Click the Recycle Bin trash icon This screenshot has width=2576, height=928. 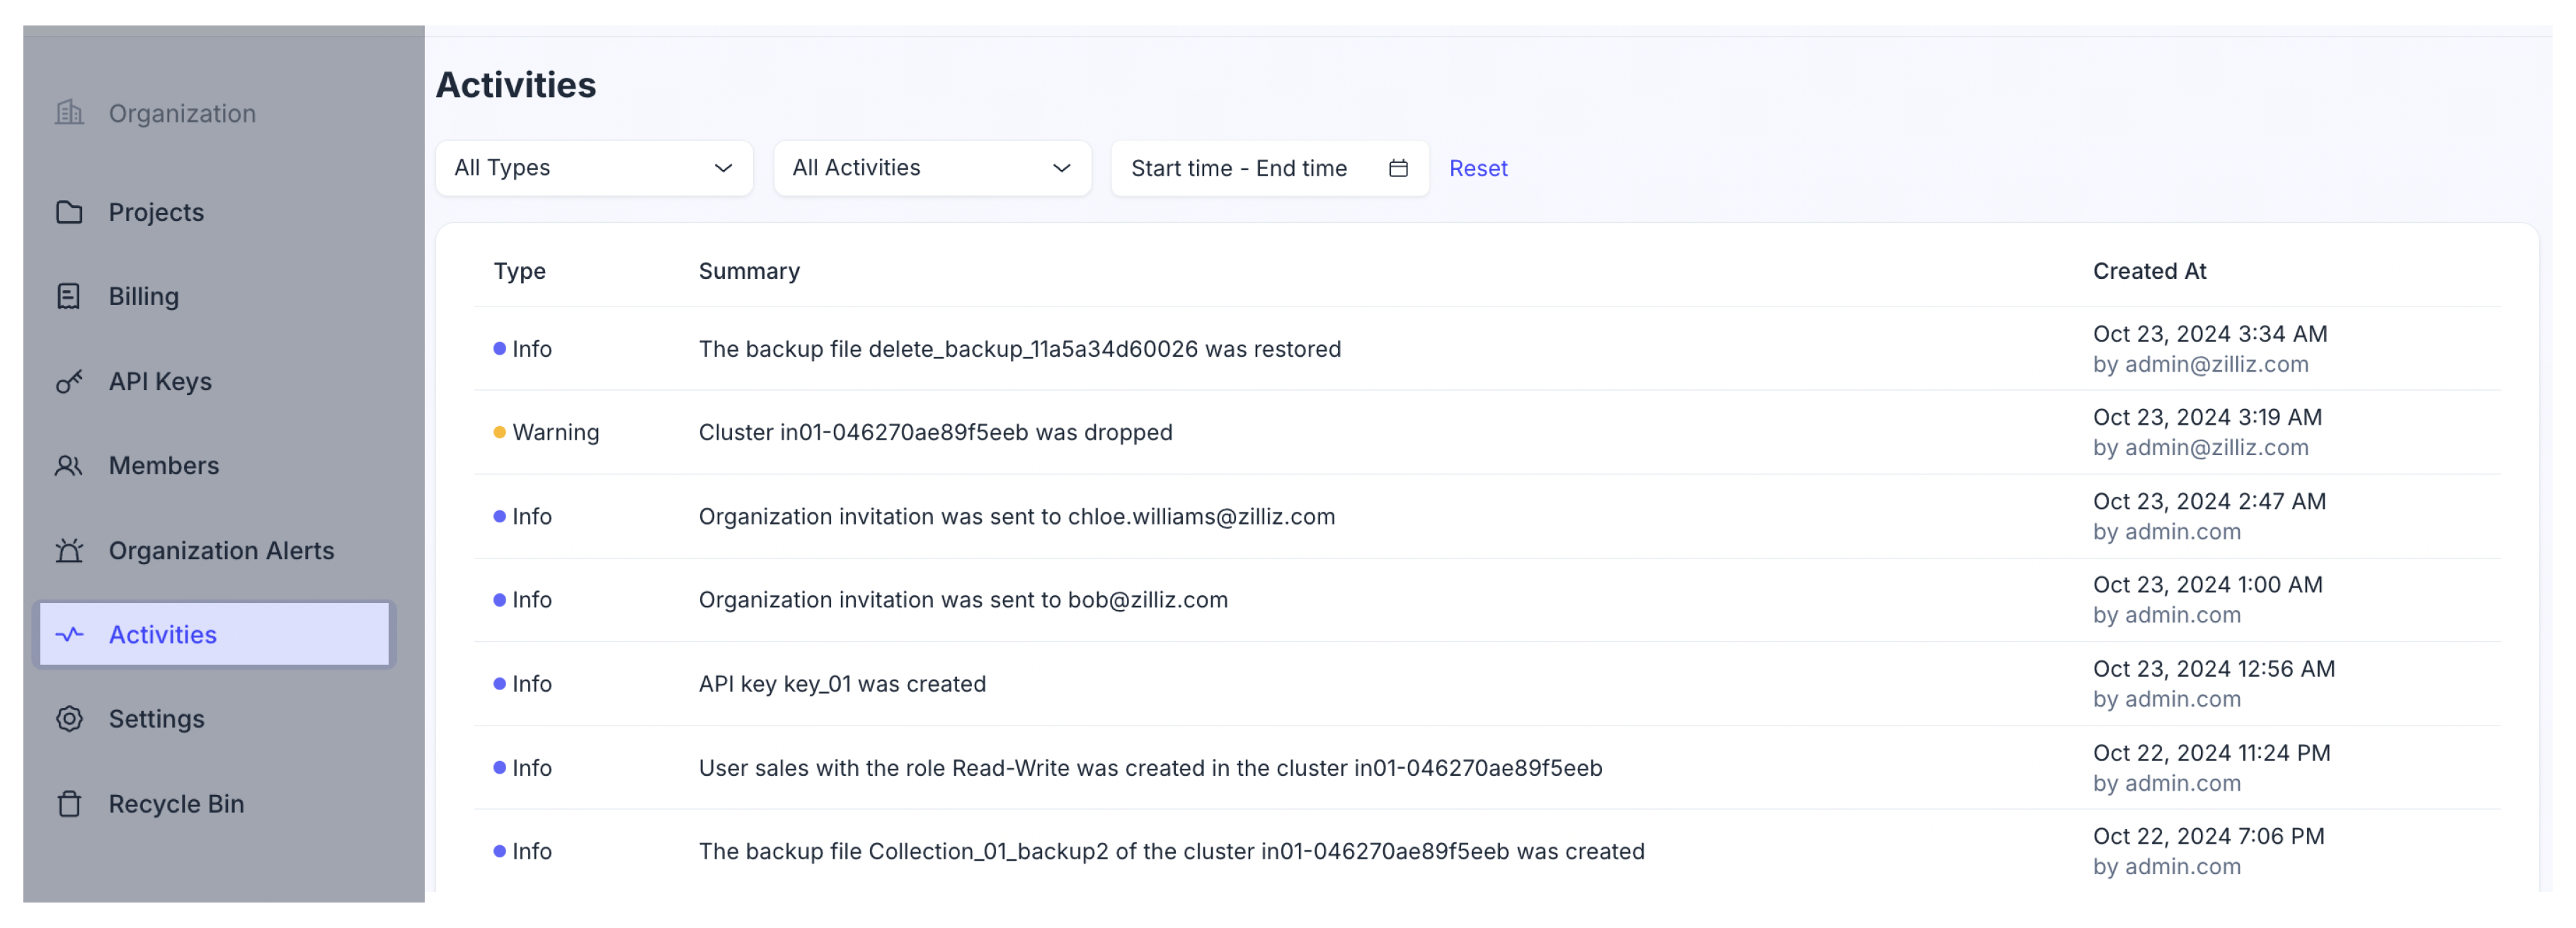coord(69,803)
